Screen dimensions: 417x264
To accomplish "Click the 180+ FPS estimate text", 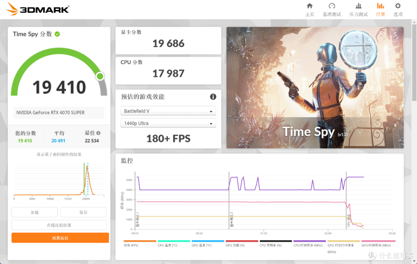I will [168, 138].
